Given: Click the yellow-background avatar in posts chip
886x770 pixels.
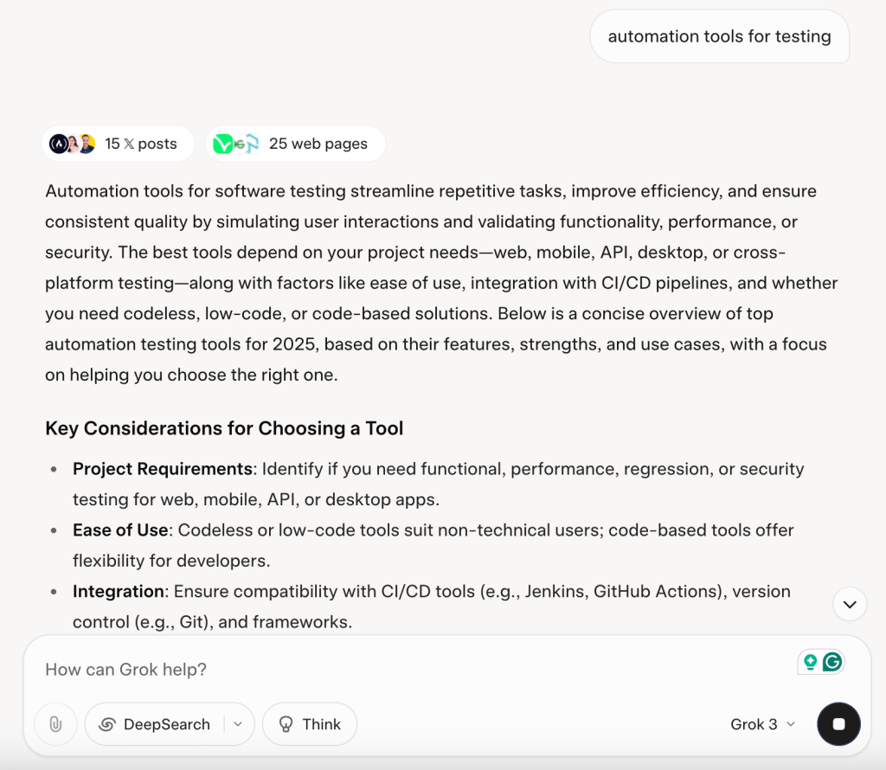Looking at the screenshot, I should pos(87,144).
